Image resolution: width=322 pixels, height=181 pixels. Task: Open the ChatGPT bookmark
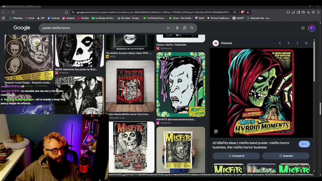point(238,18)
